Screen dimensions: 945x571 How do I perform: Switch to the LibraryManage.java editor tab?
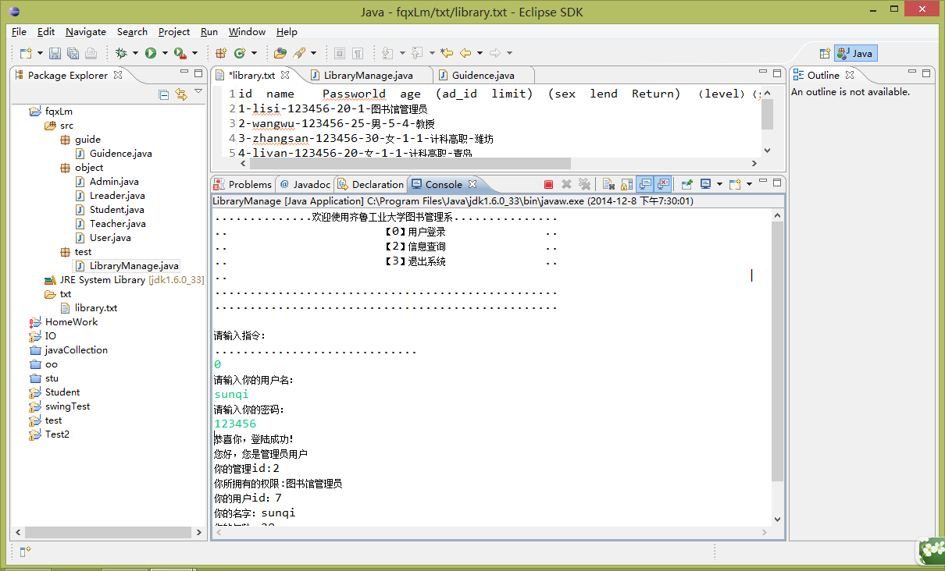[x=367, y=76]
